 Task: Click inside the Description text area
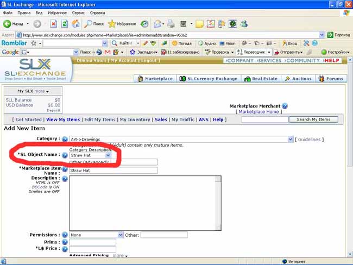(x=145, y=203)
